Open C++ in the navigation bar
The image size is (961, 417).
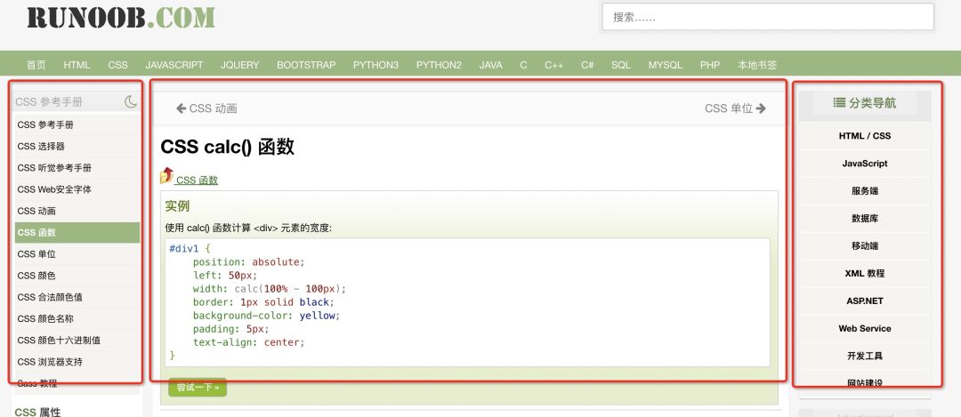(554, 65)
